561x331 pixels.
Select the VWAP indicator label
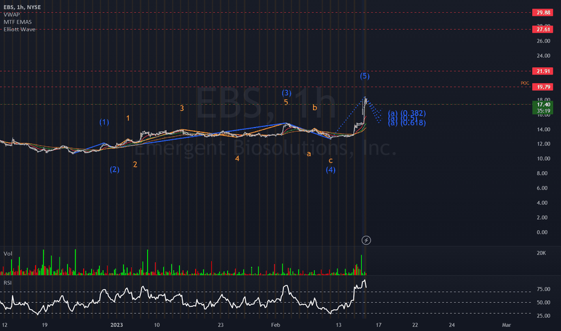pyautogui.click(x=12, y=14)
